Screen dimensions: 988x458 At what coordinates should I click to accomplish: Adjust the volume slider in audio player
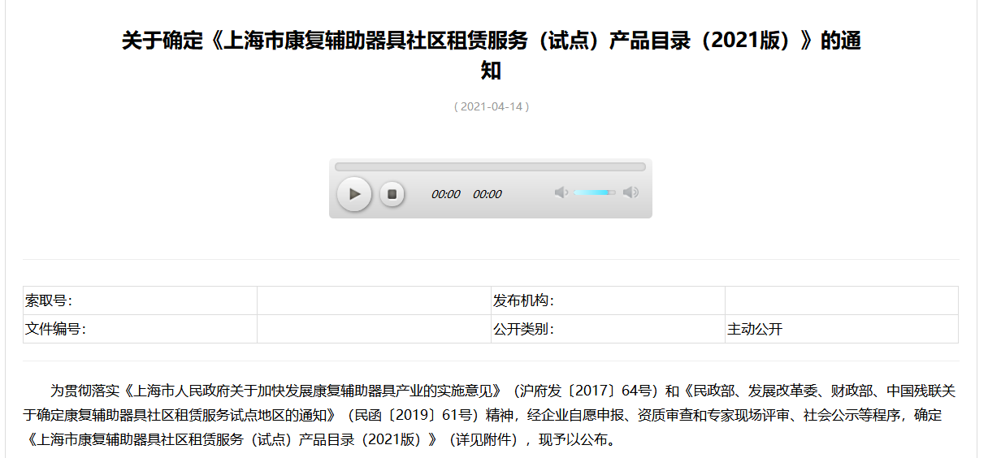pos(595,192)
